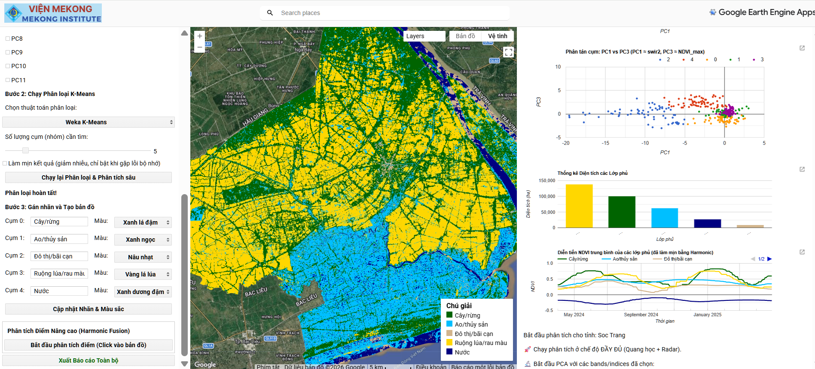Enable the PC10 checkbox

[8, 66]
